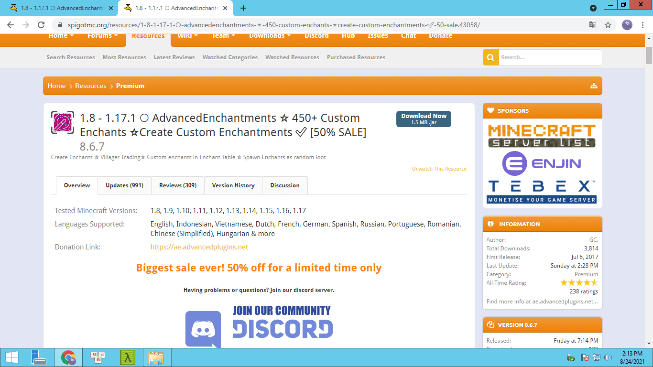This screenshot has width=653, height=367.
Task: Open a new browser tab
Action: pyautogui.click(x=243, y=8)
